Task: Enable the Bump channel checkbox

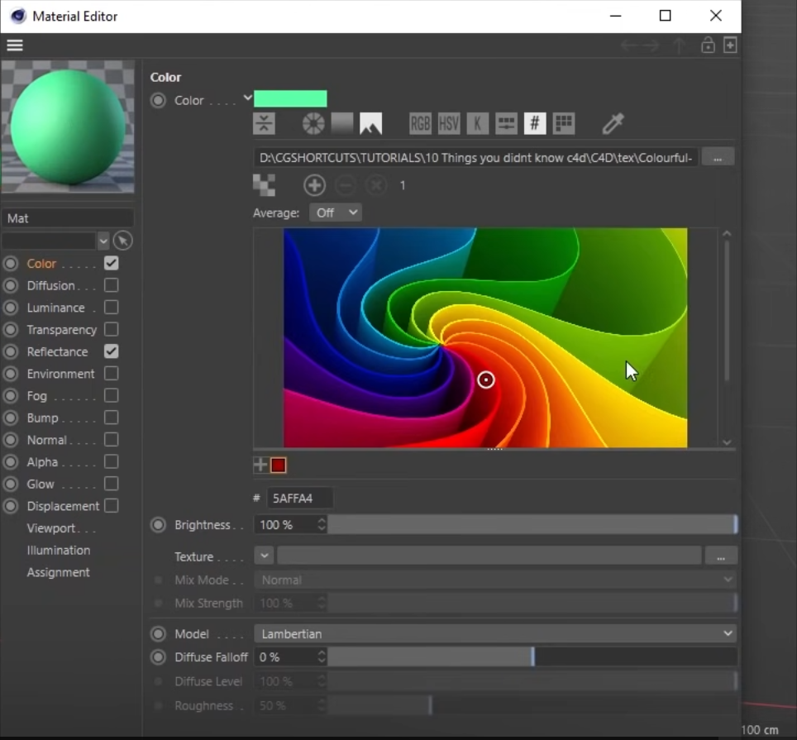Action: [x=112, y=418]
